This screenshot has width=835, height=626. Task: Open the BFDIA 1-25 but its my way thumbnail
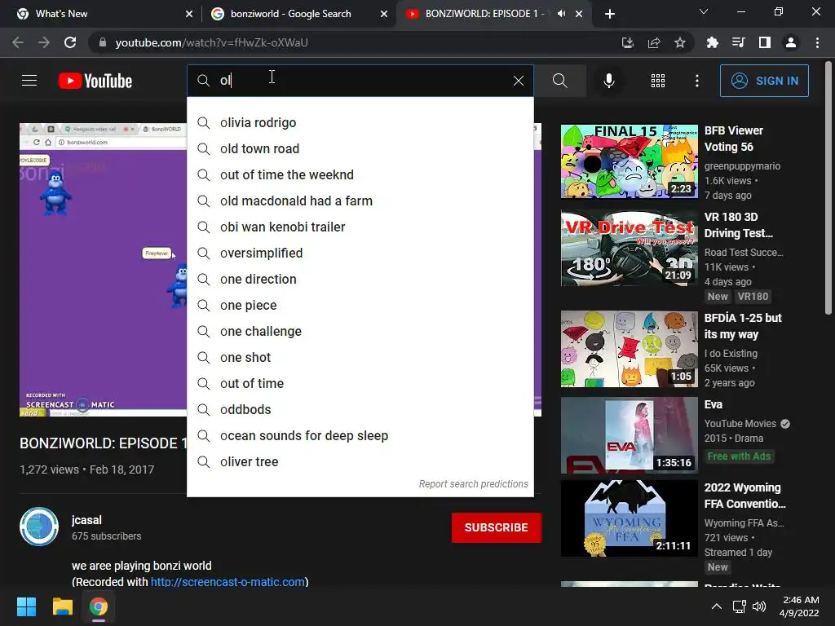(x=629, y=349)
